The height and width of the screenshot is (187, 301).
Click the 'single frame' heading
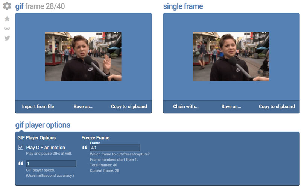click(183, 6)
